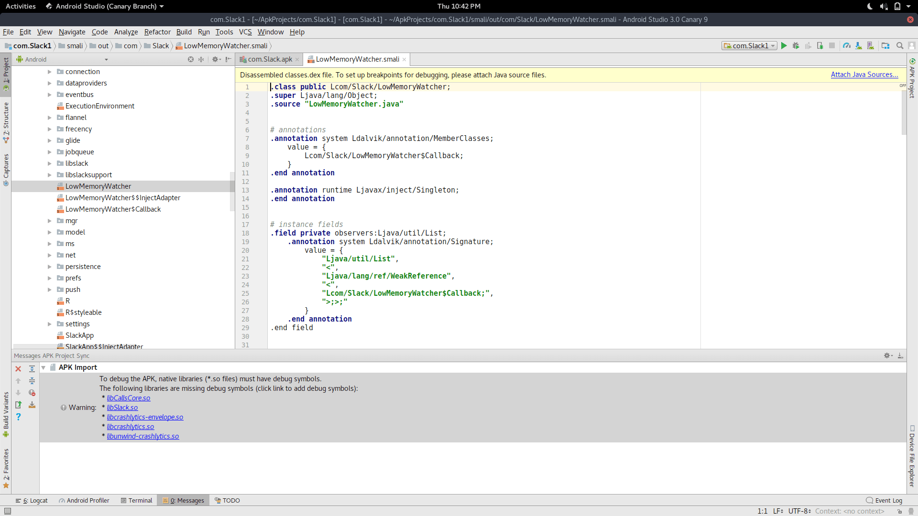Open Project panel settings gear
This screenshot has width=918, height=516.
[x=216, y=59]
